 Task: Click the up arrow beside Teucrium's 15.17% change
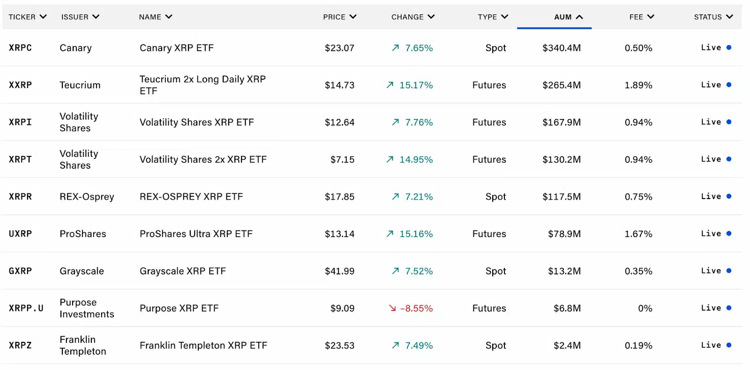(x=390, y=85)
